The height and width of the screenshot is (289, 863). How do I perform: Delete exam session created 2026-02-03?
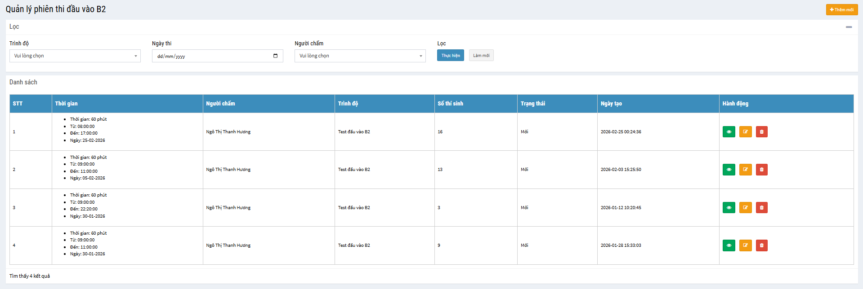tap(761, 170)
